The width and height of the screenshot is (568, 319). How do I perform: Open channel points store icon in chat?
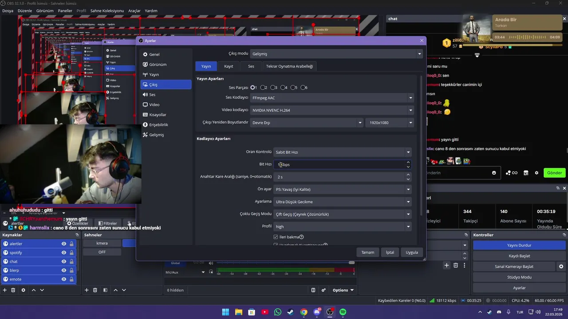(x=526, y=173)
